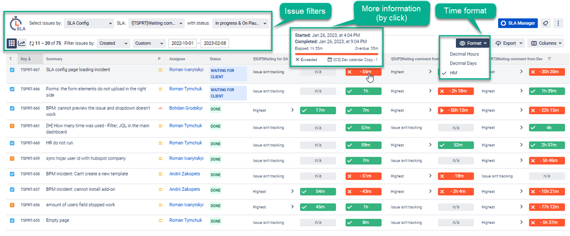Open the three-dot more options menu
The width and height of the screenshot is (570, 236).
559,23
